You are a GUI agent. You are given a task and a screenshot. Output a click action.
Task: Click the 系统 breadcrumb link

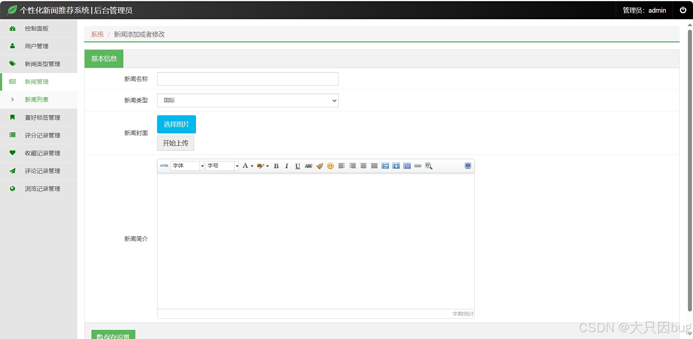point(97,34)
